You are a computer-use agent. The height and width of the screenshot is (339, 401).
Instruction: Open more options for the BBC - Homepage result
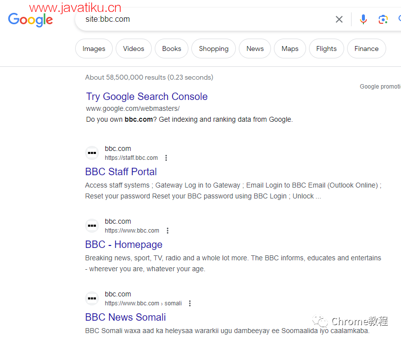pos(168,231)
